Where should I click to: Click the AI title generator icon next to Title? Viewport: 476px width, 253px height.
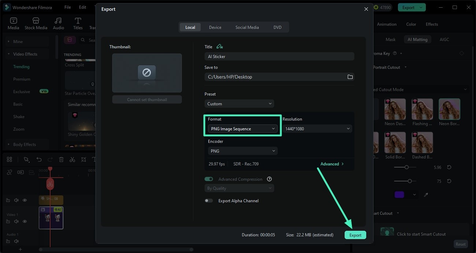pyautogui.click(x=219, y=47)
